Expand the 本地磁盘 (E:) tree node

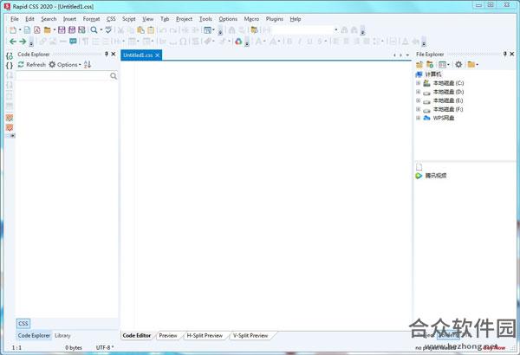click(419, 100)
